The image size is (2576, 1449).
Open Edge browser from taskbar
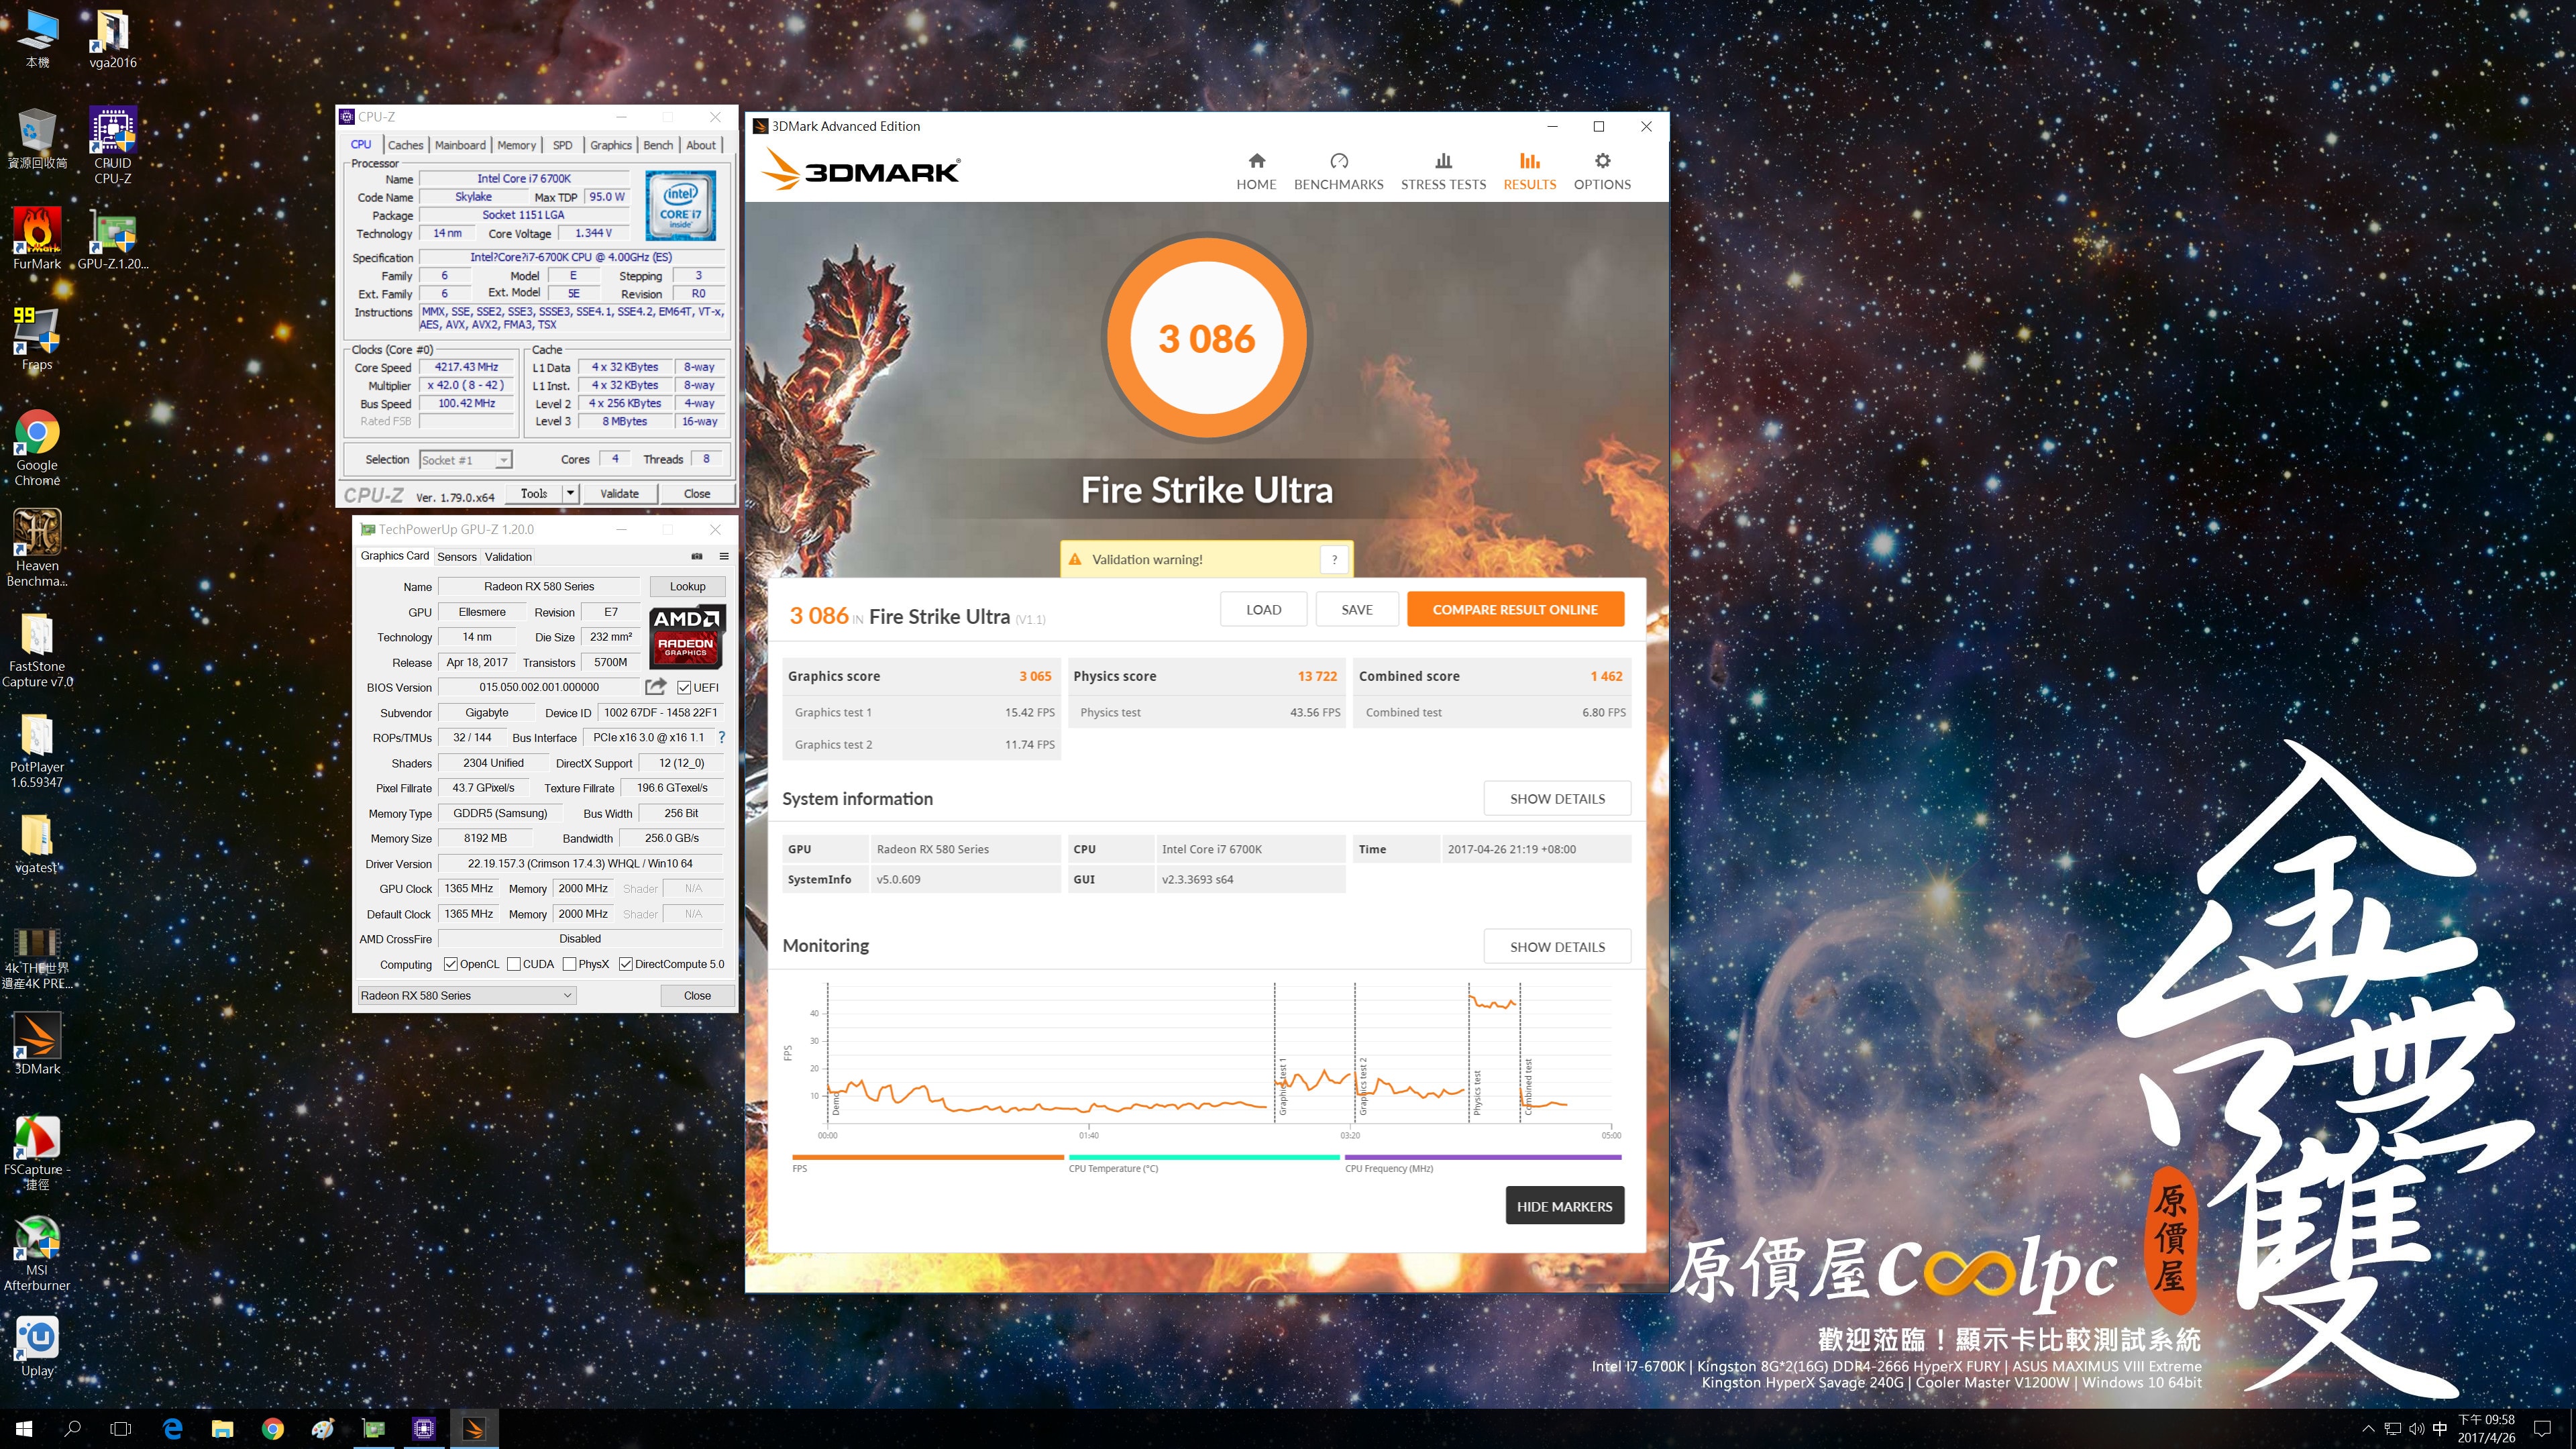click(172, 1429)
